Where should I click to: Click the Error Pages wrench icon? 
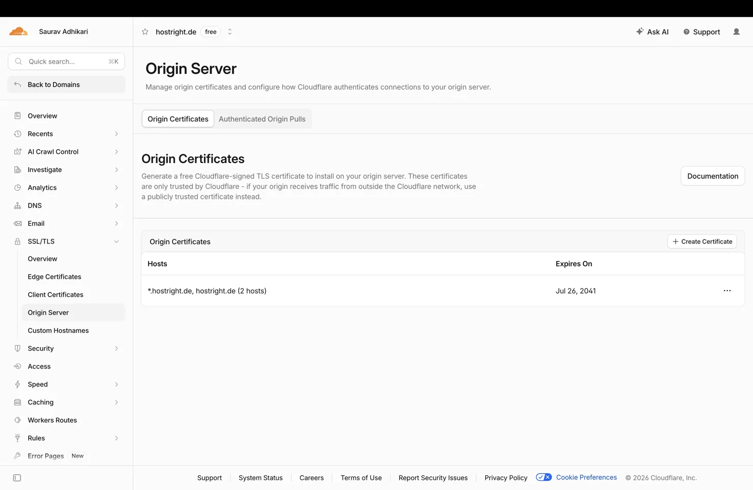click(17, 456)
